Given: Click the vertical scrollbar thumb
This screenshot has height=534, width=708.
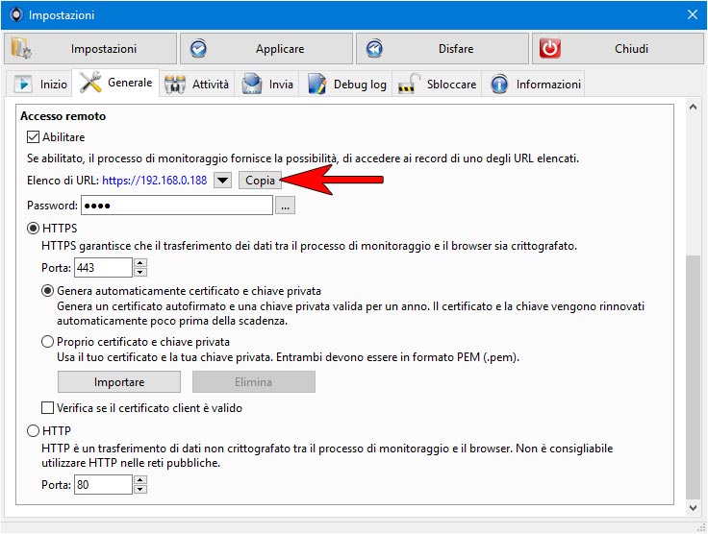Looking at the screenshot, I should point(693,377).
